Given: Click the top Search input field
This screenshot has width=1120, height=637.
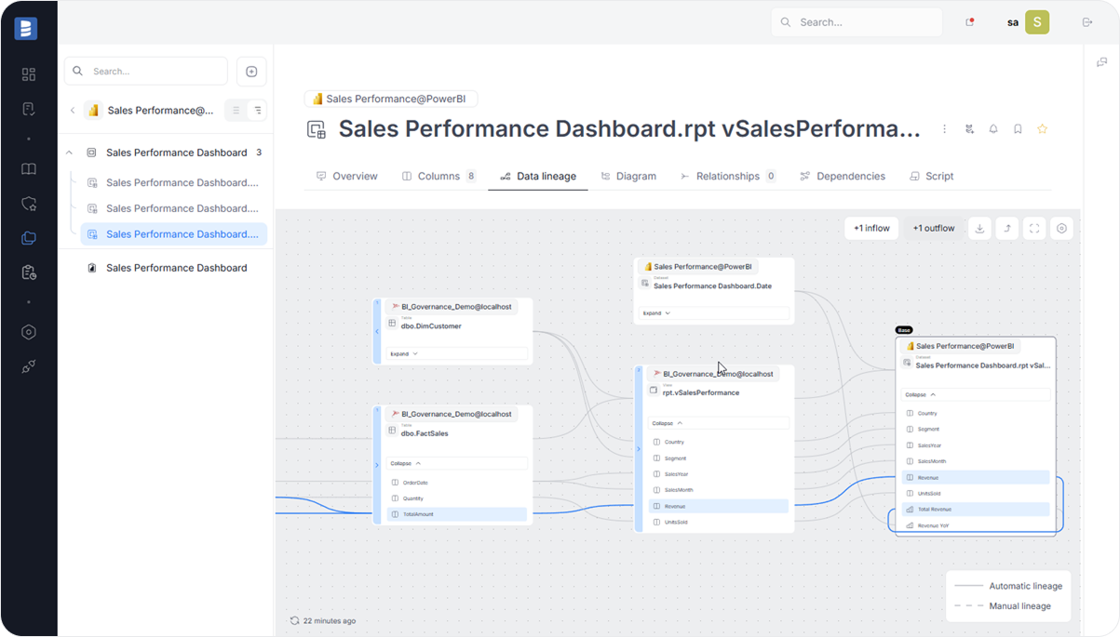Looking at the screenshot, I should pyautogui.click(x=866, y=22).
